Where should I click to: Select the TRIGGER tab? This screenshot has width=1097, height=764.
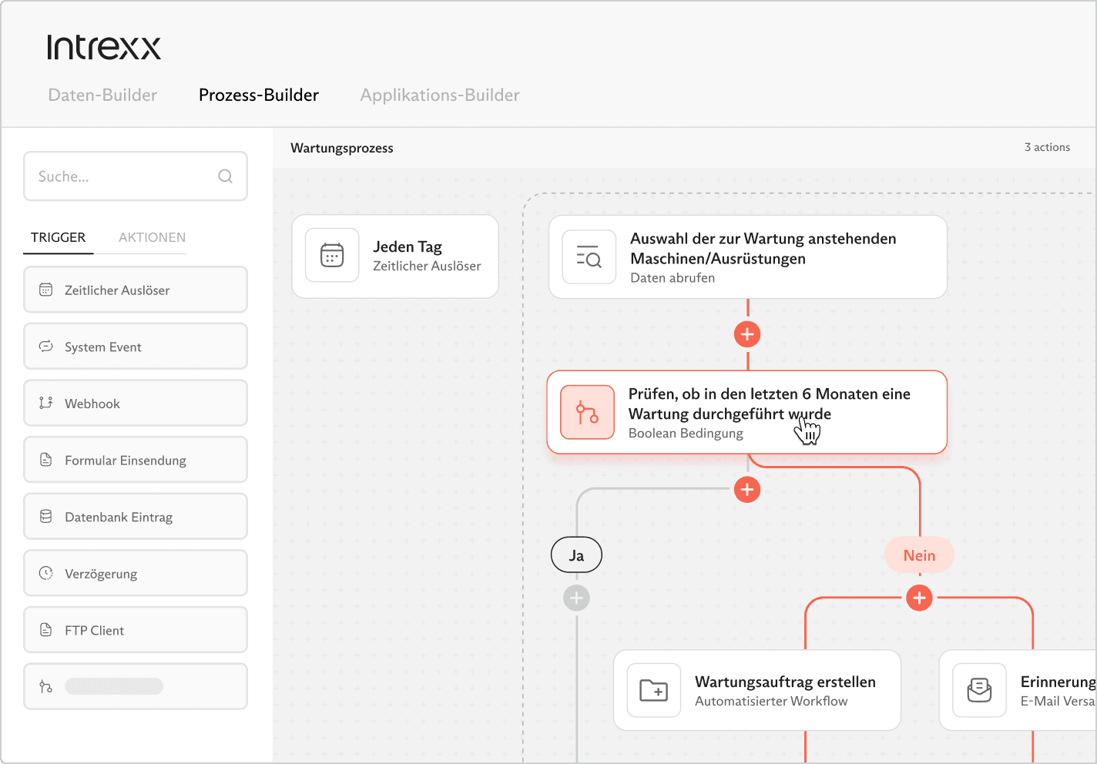(59, 237)
